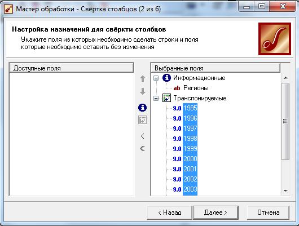Select the 2002 field
This screenshot has width=299, height=226.
coord(190,179)
